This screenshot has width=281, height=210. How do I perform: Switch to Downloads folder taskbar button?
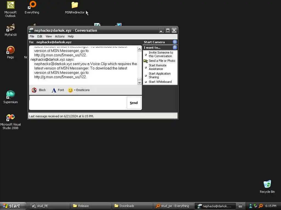point(132,206)
